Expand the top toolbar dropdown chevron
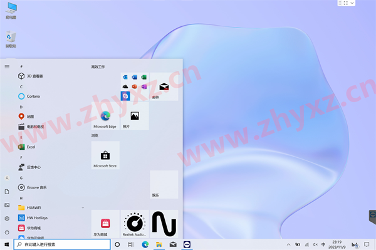 (352, 3)
